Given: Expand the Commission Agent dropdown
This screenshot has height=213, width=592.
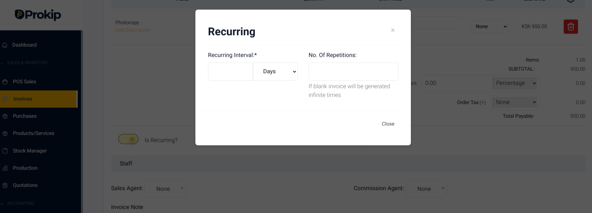Looking at the screenshot, I should coord(427,189).
